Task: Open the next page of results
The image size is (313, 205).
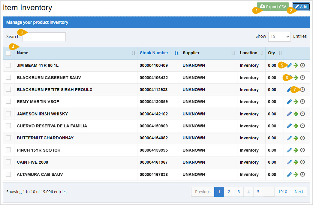Action: [299, 192]
